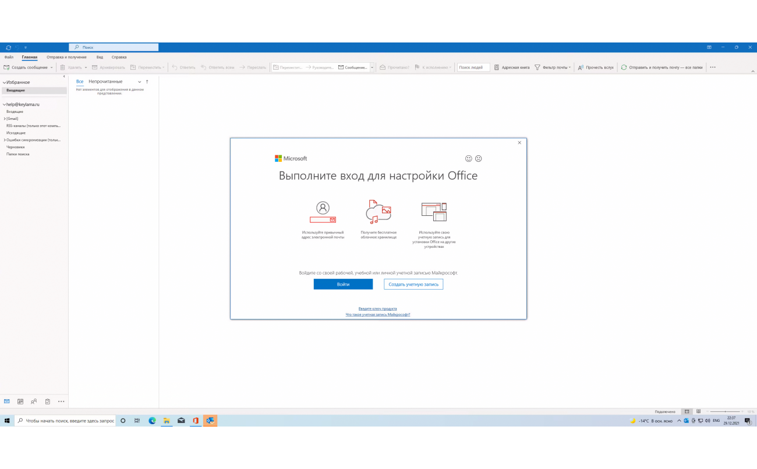This screenshot has height=469, width=757.
Task: Expand the Удалить dropdown arrow
Action: [86, 67]
